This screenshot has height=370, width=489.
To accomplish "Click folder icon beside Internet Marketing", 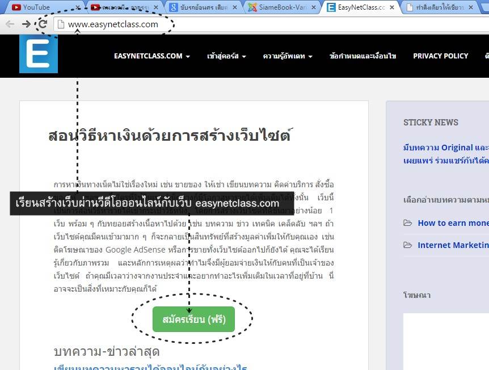I will (x=408, y=245).
